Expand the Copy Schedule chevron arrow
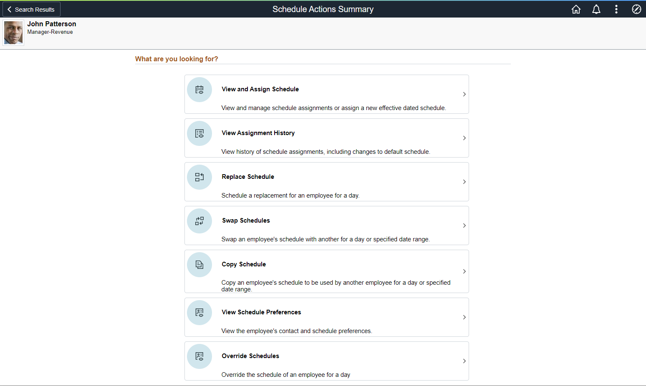 click(x=464, y=271)
